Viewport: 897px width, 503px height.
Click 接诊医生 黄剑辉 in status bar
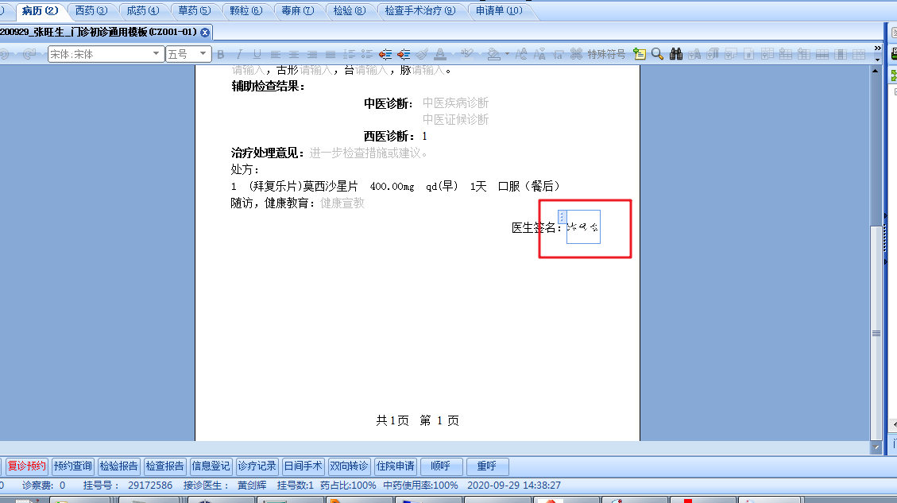click(x=225, y=486)
